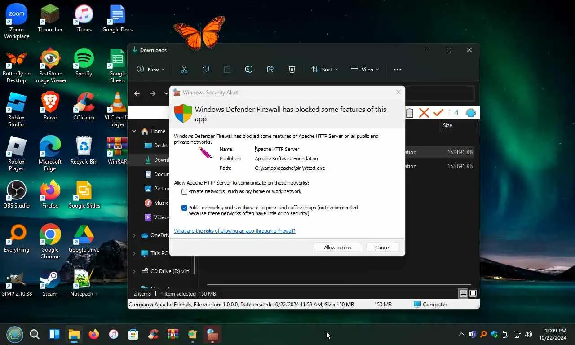Click the Rename icon in Downloads toolbar

pos(248,69)
